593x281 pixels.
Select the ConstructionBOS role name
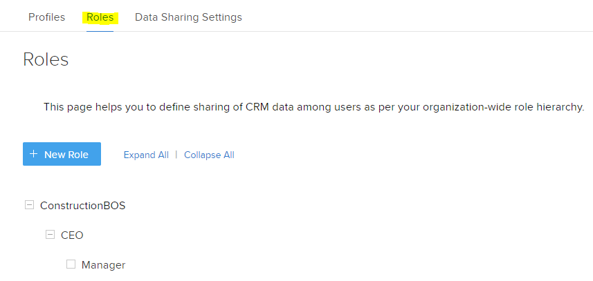tap(83, 206)
